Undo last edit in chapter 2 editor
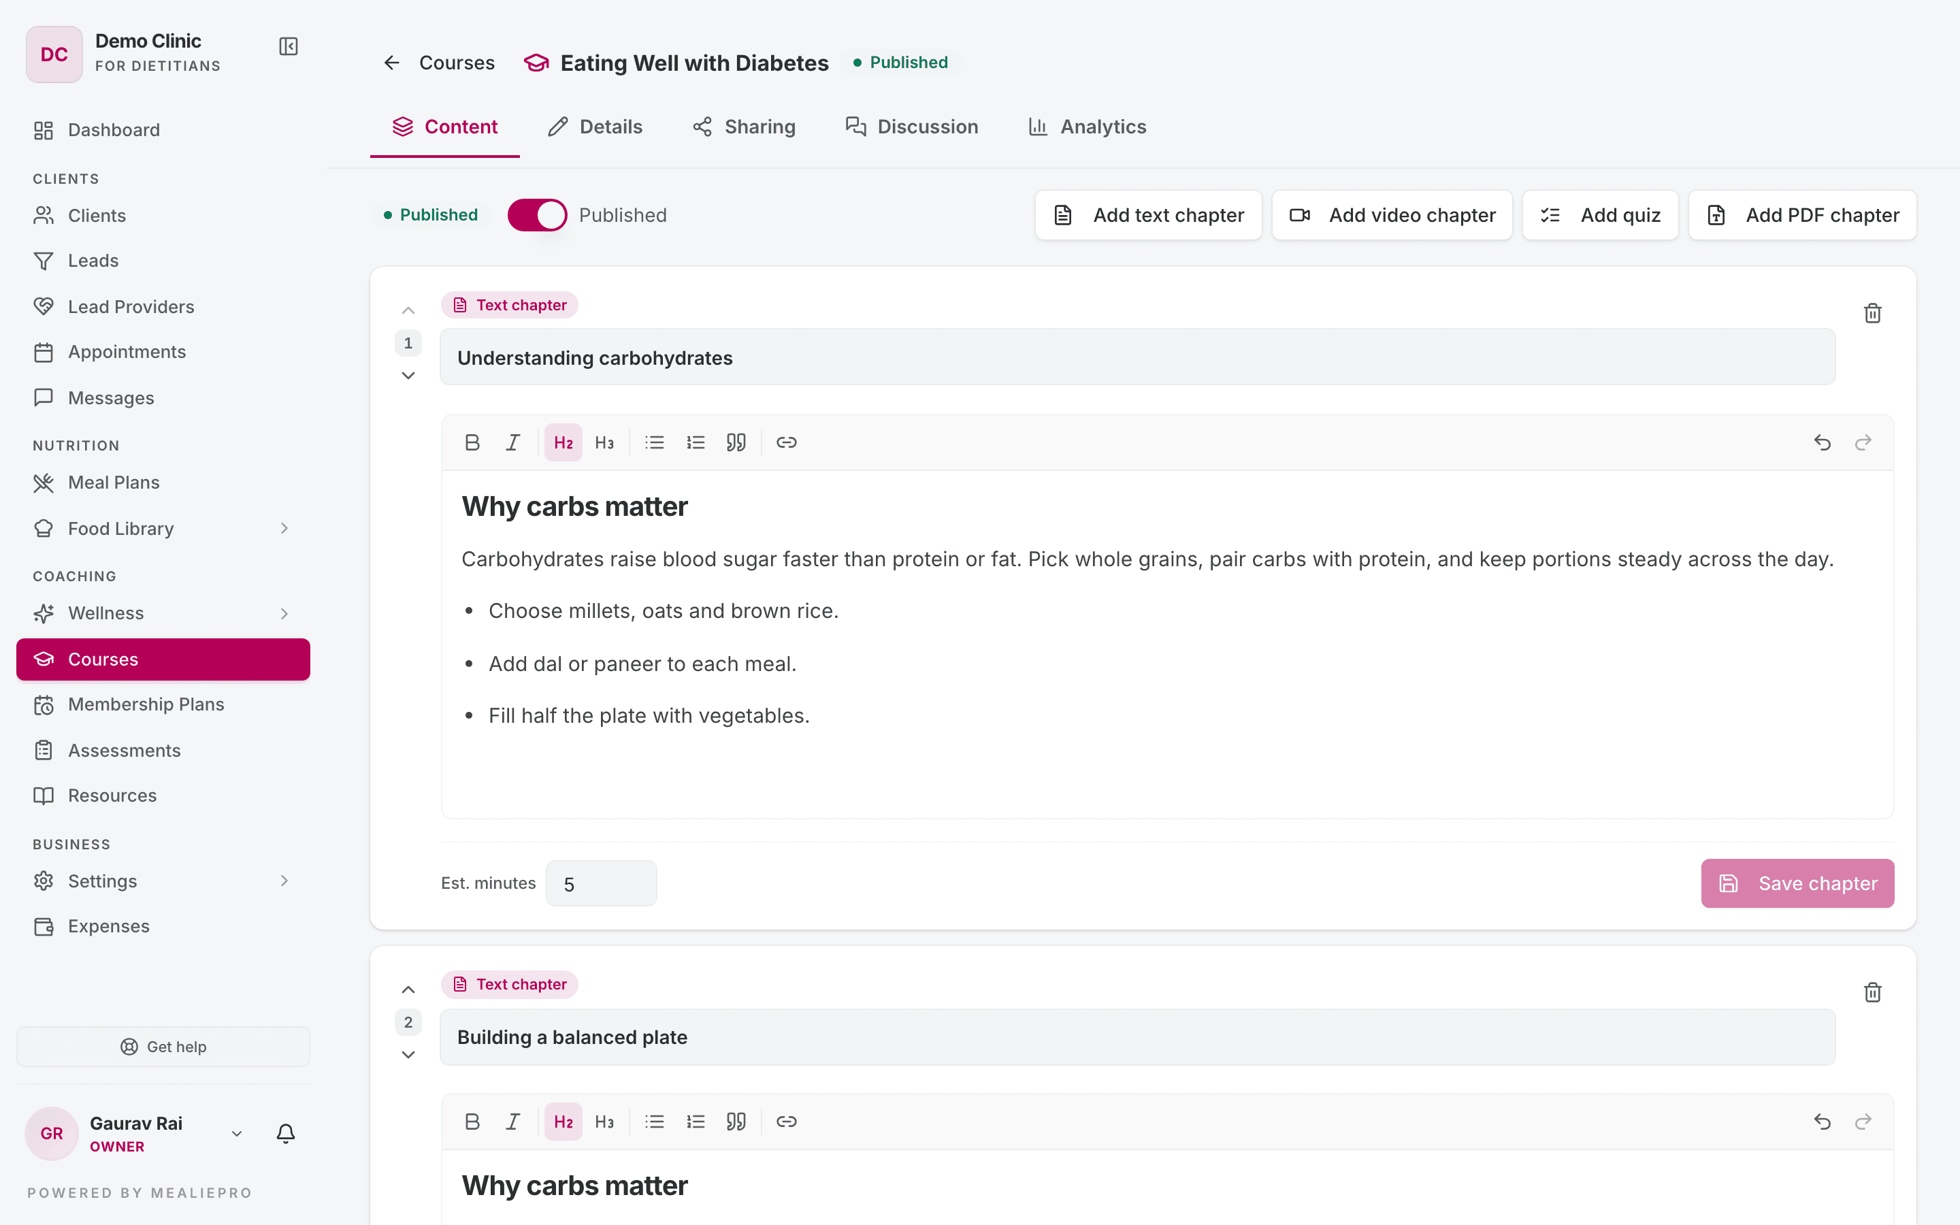This screenshot has height=1225, width=1960. point(1823,1122)
